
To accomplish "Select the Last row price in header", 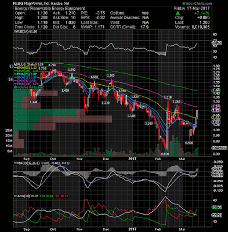I will (x=204, y=23).
